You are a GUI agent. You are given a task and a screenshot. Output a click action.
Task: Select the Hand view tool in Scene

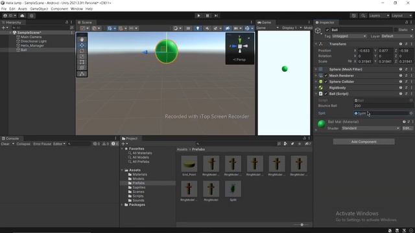[82, 39]
